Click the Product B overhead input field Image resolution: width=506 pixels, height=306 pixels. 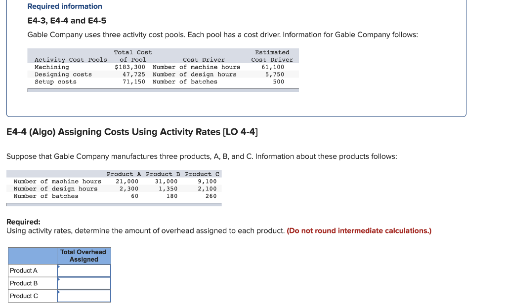(x=84, y=283)
